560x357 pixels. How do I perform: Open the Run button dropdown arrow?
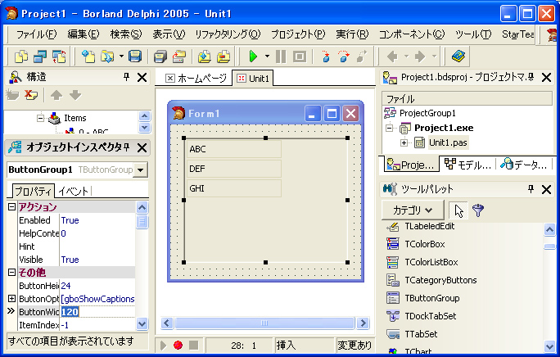[267, 56]
